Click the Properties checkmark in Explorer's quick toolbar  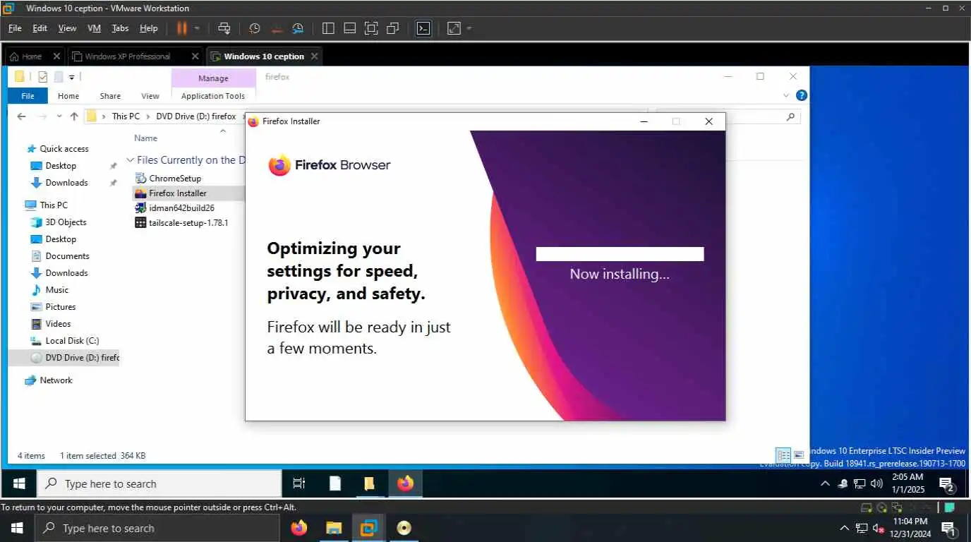[43, 77]
